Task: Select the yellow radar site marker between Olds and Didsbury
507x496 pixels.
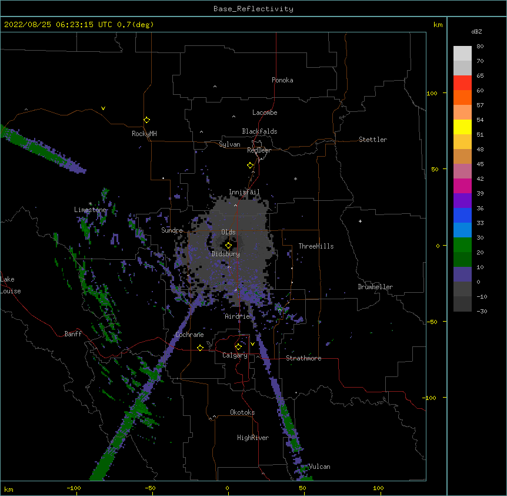Action: click(x=228, y=246)
